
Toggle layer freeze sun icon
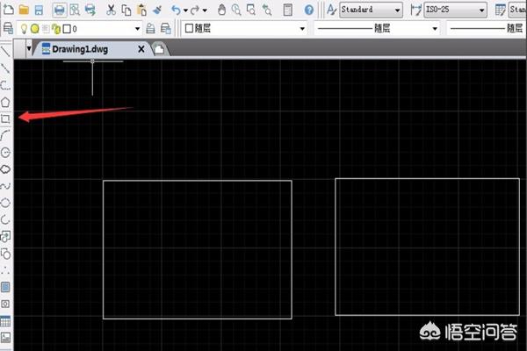pyautogui.click(x=35, y=29)
